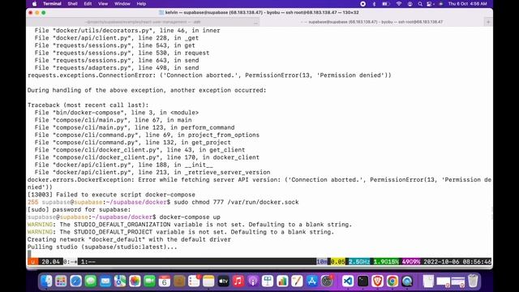Open the Edit menu

pyautogui.click(x=88, y=4)
